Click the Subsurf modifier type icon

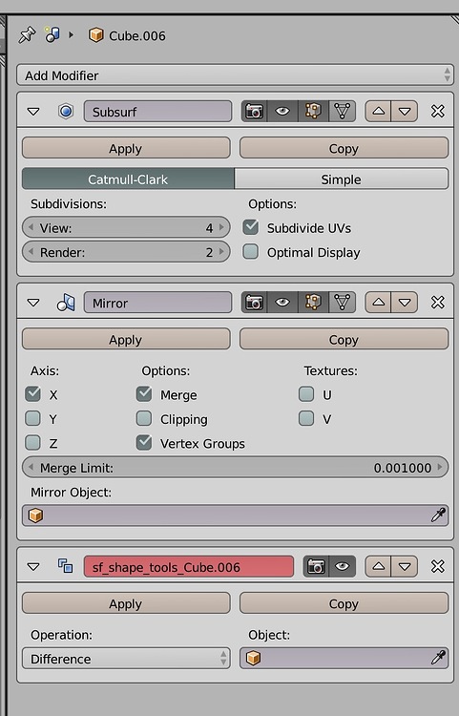pos(66,112)
